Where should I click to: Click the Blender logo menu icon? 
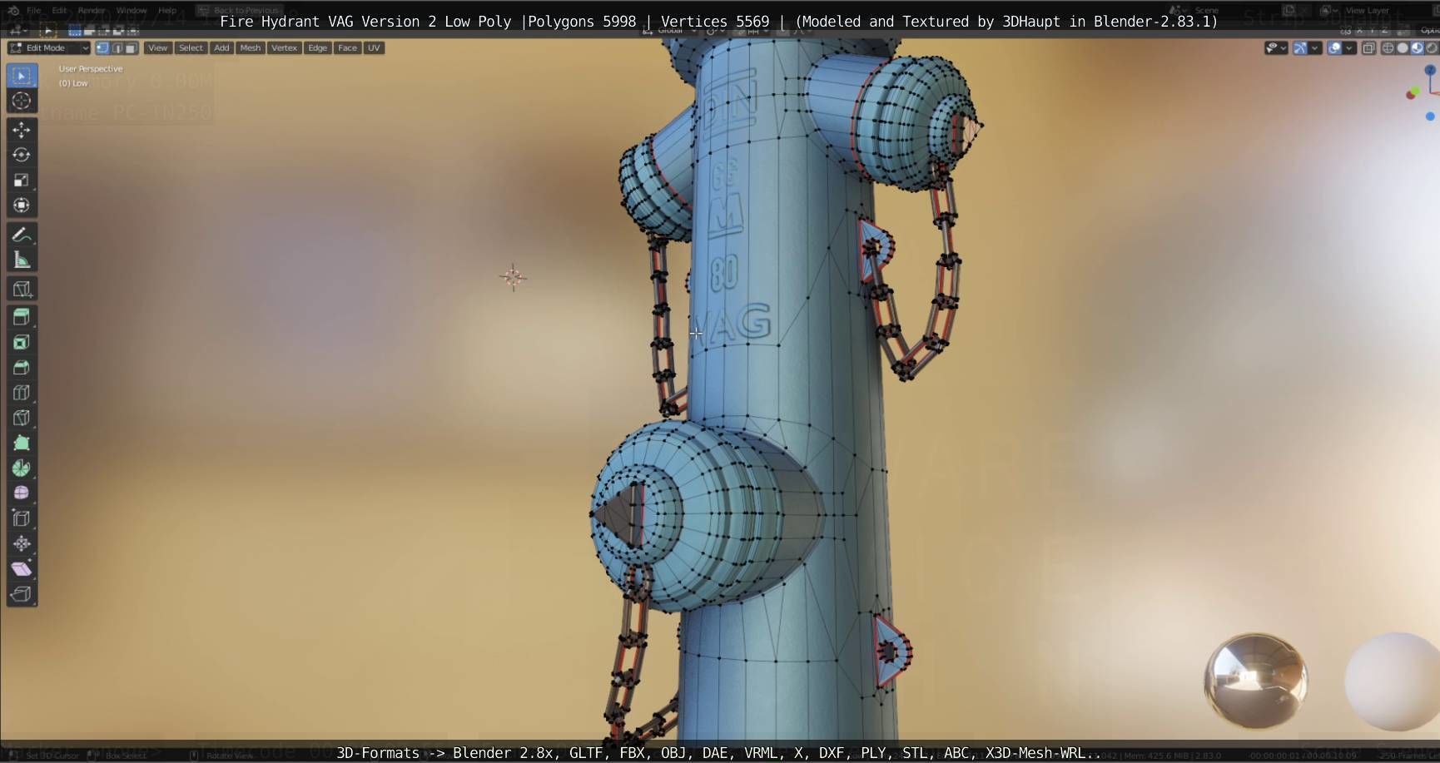13,10
